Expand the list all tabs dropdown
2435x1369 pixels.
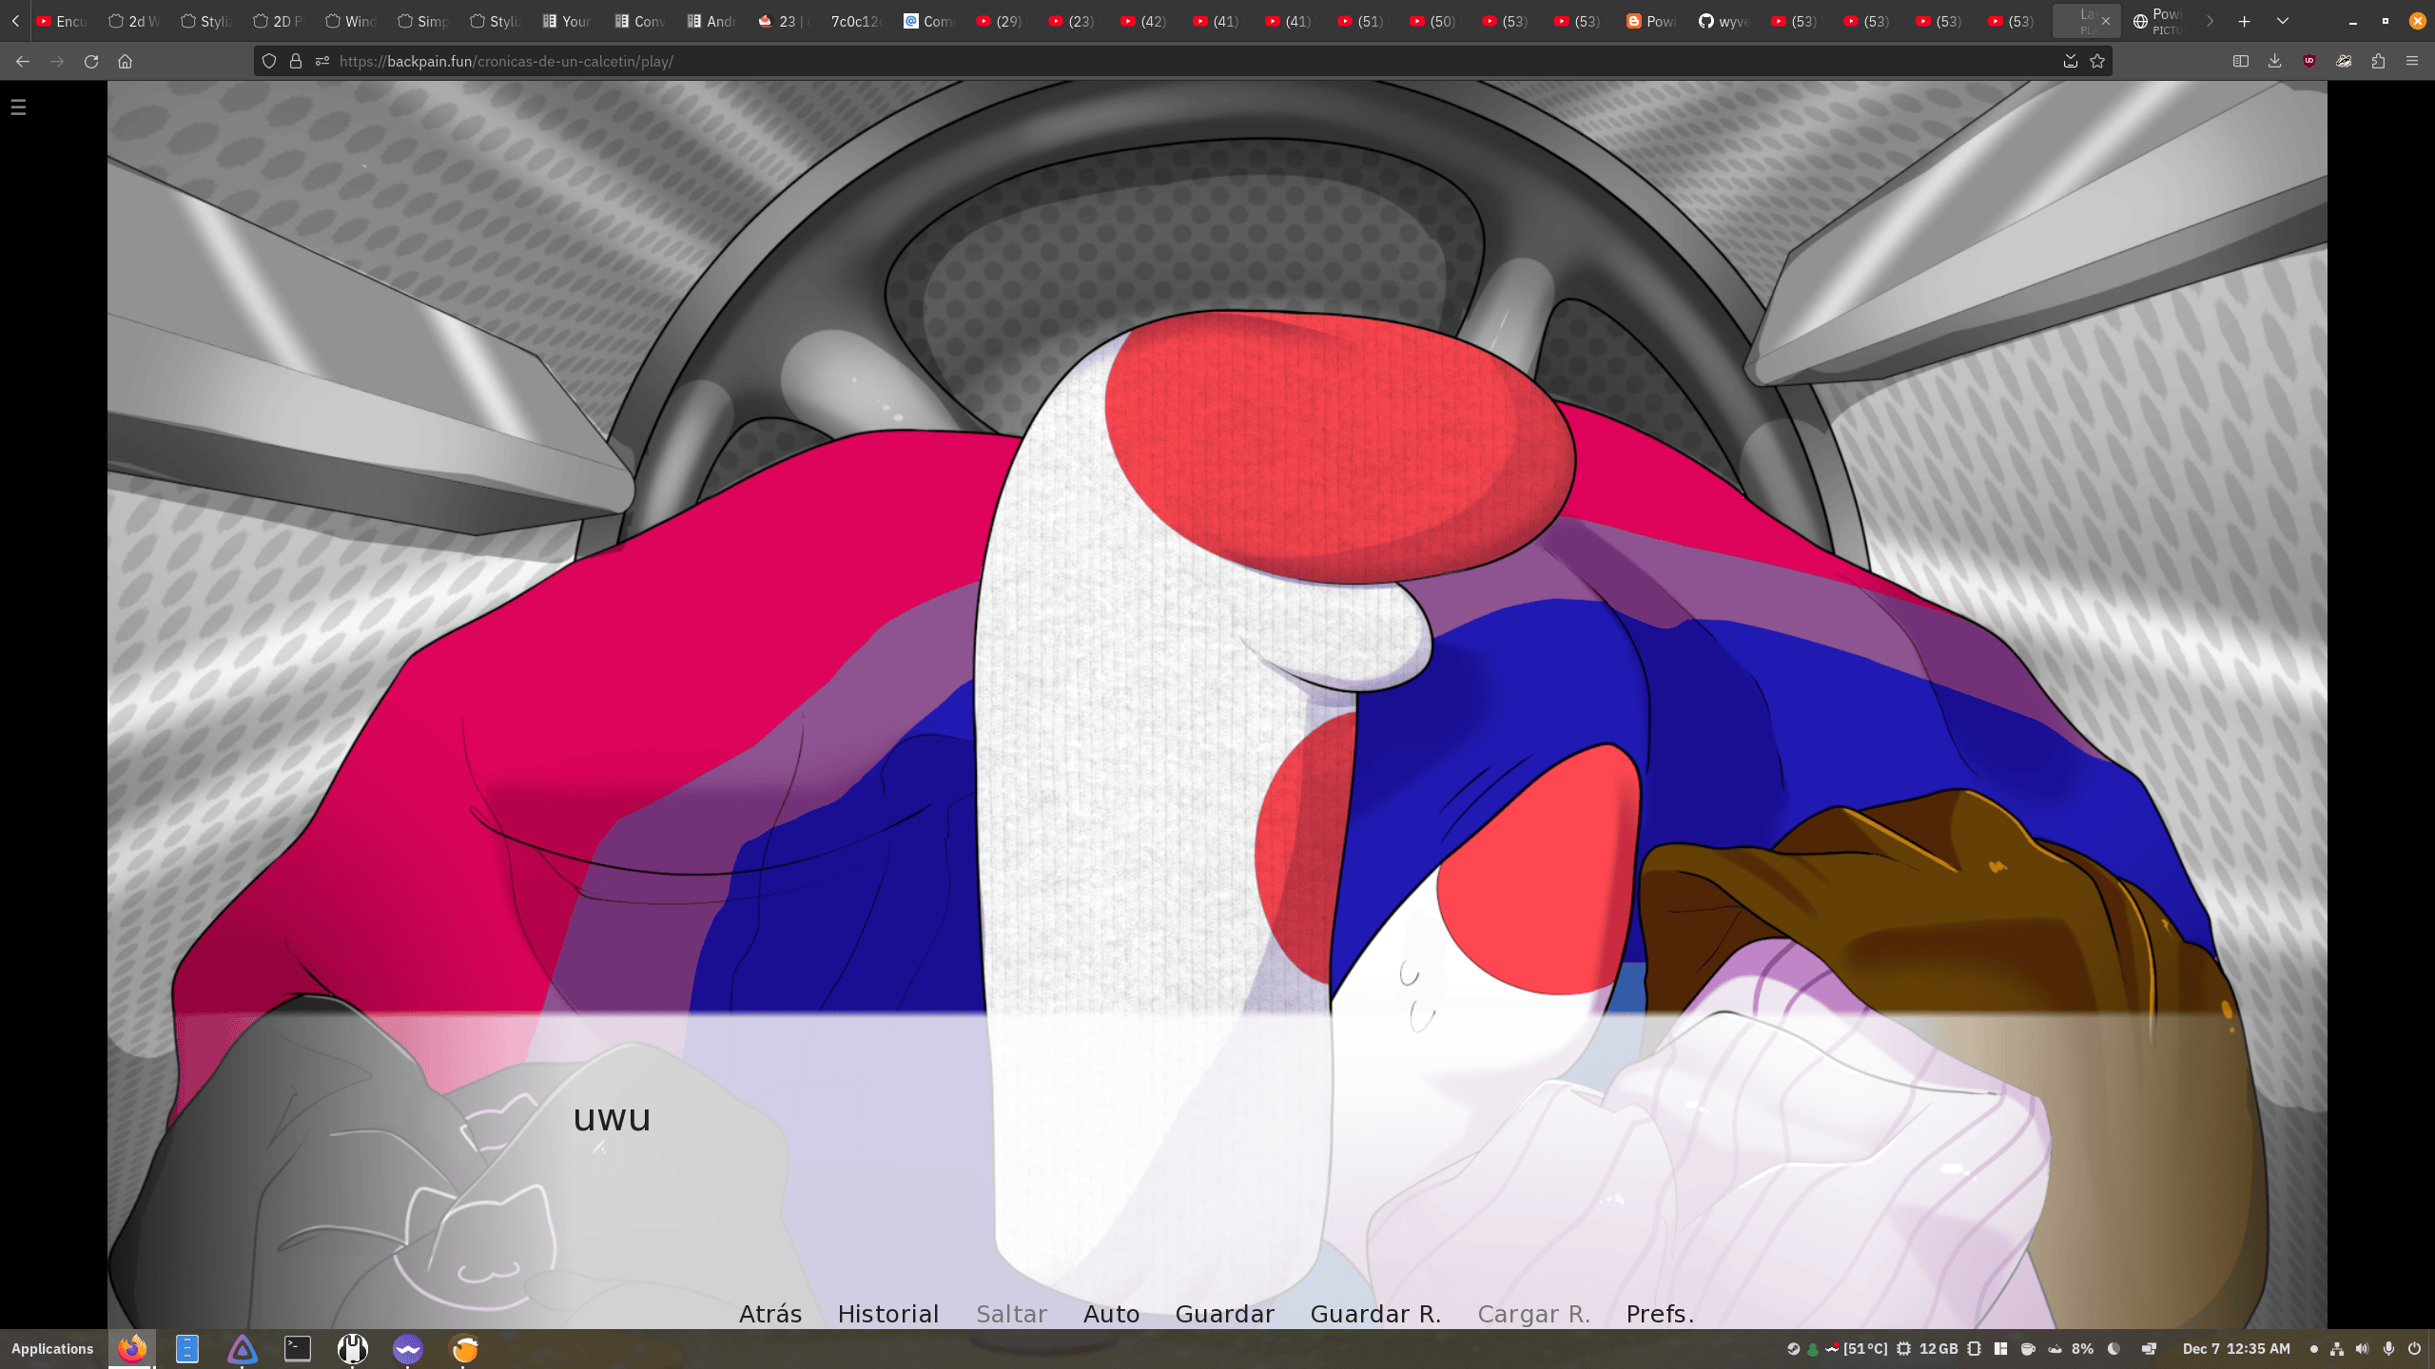coord(2282,21)
